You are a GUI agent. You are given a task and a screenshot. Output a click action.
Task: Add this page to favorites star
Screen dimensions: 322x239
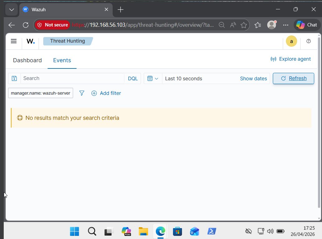[x=244, y=25]
